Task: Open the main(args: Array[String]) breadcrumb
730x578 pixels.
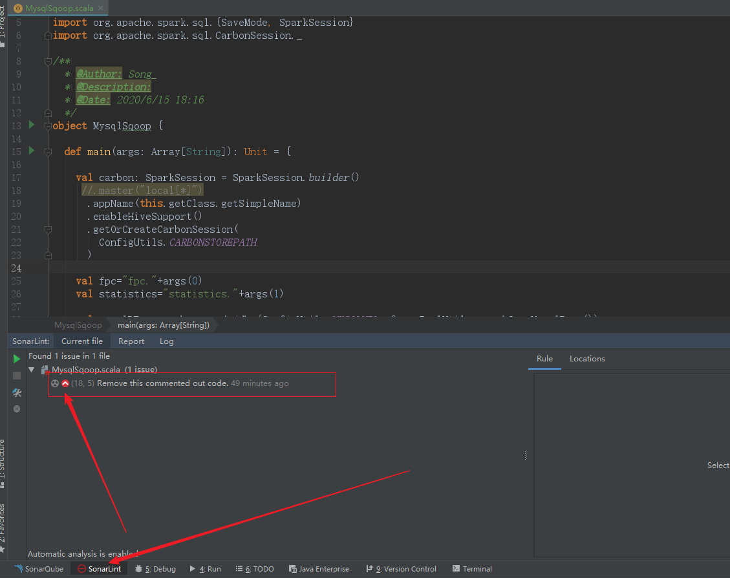Action: coord(163,326)
